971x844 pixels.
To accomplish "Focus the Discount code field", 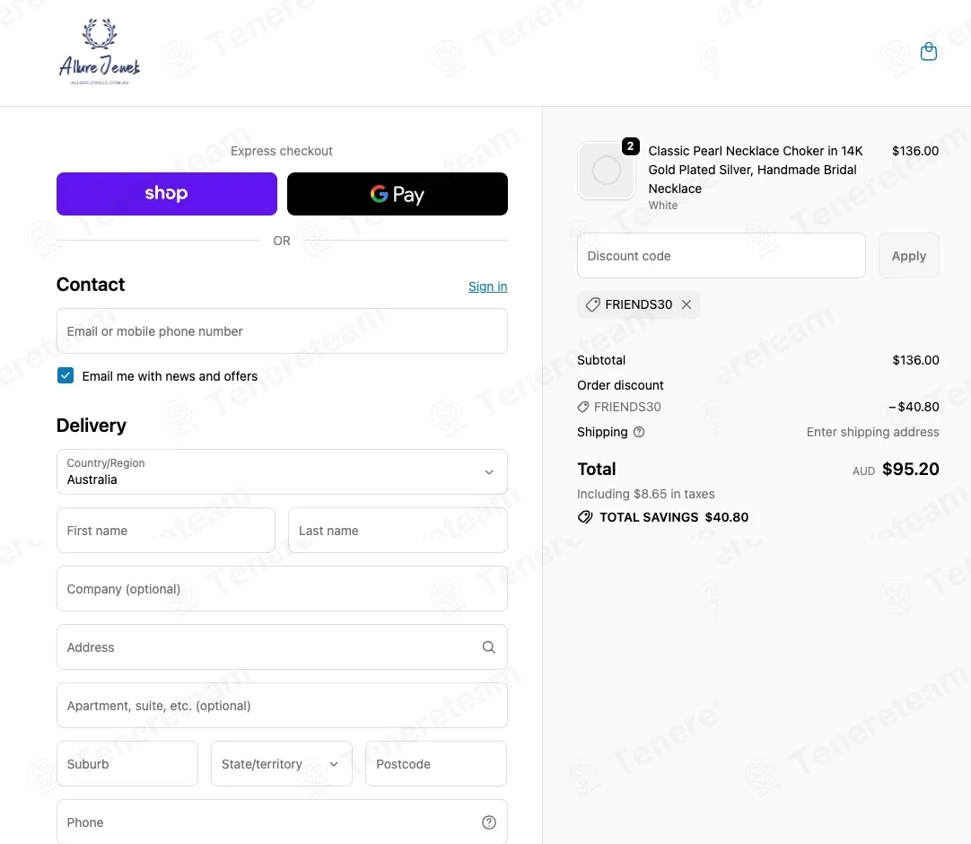I will 721,255.
